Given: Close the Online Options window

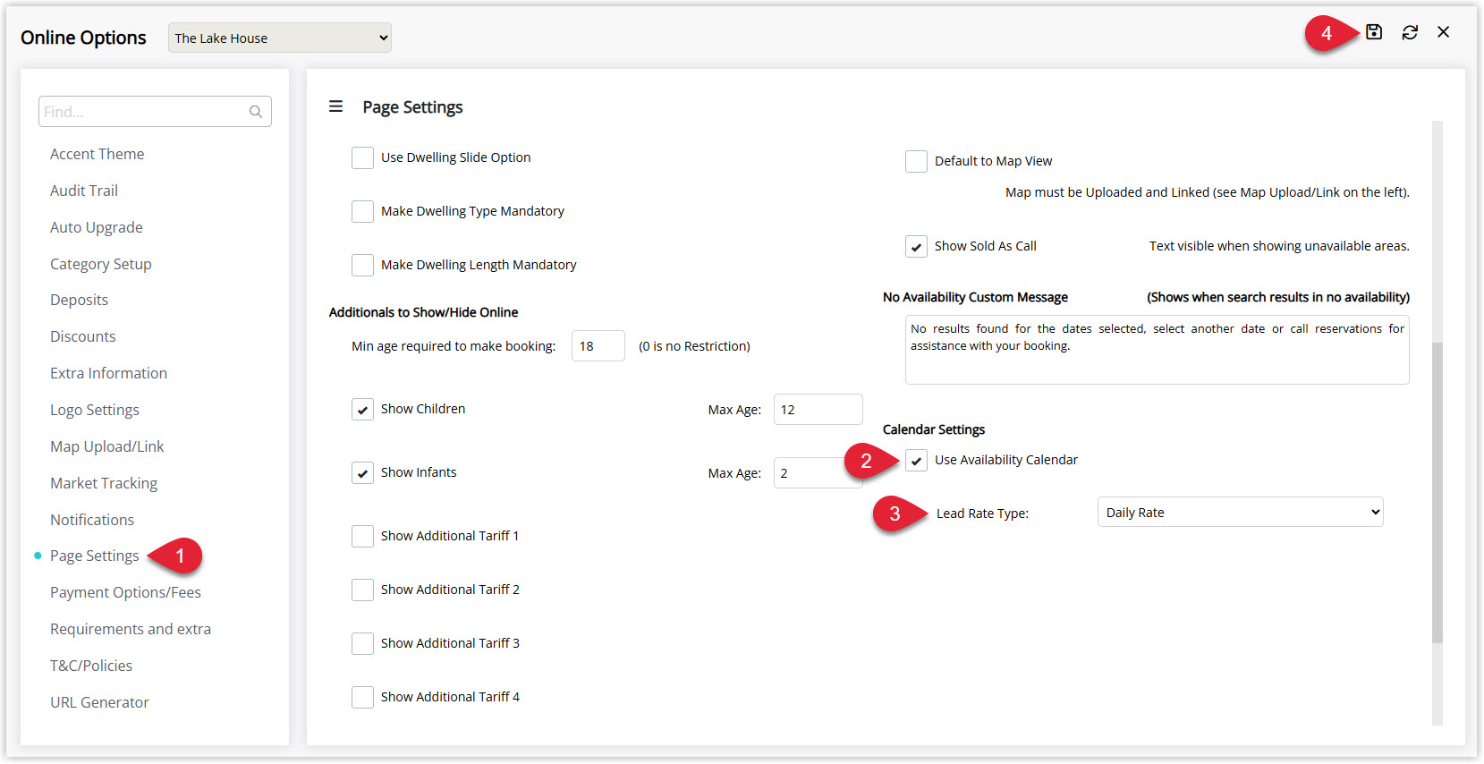Looking at the screenshot, I should point(1444,32).
